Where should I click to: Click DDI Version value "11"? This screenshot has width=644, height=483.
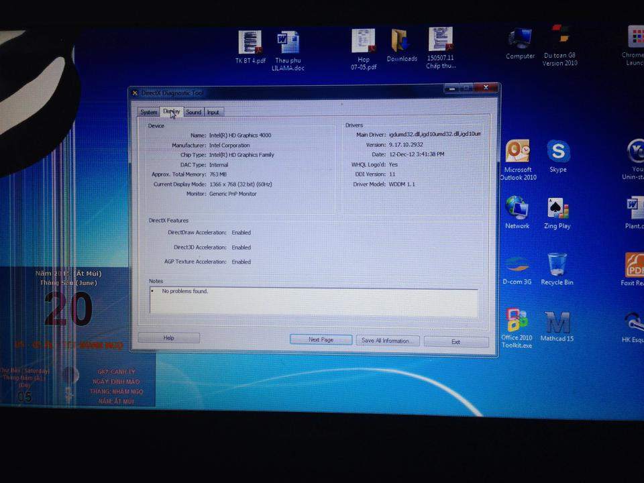click(392, 174)
